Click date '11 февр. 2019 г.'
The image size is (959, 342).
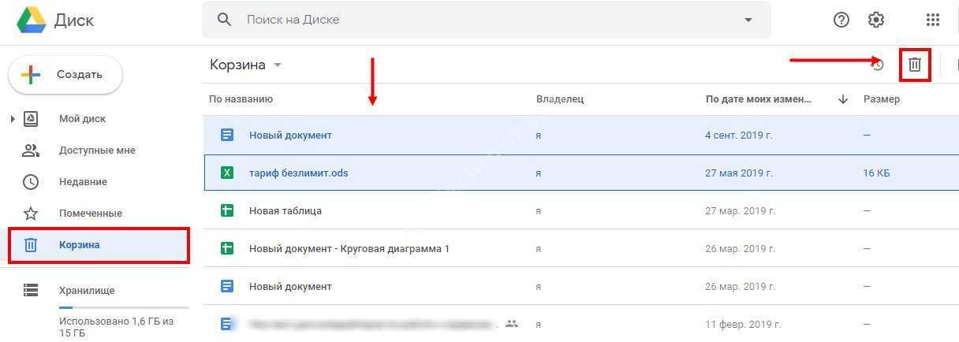pos(743,324)
